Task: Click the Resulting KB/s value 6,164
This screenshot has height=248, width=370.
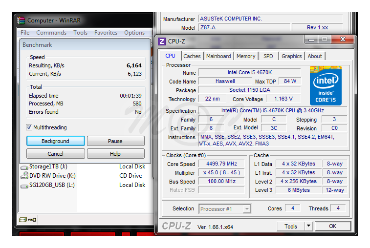Action: [x=134, y=65]
